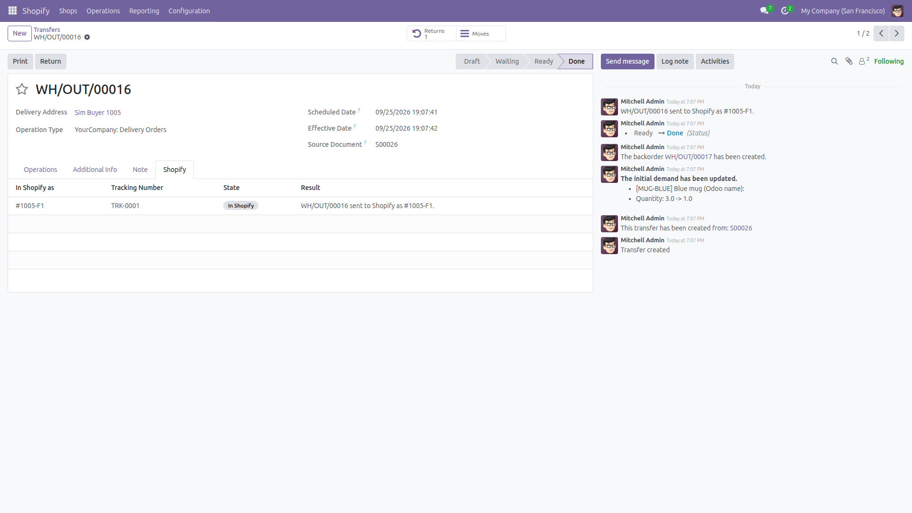Switch to the Note tab
This screenshot has height=513, width=912.
[140, 170]
